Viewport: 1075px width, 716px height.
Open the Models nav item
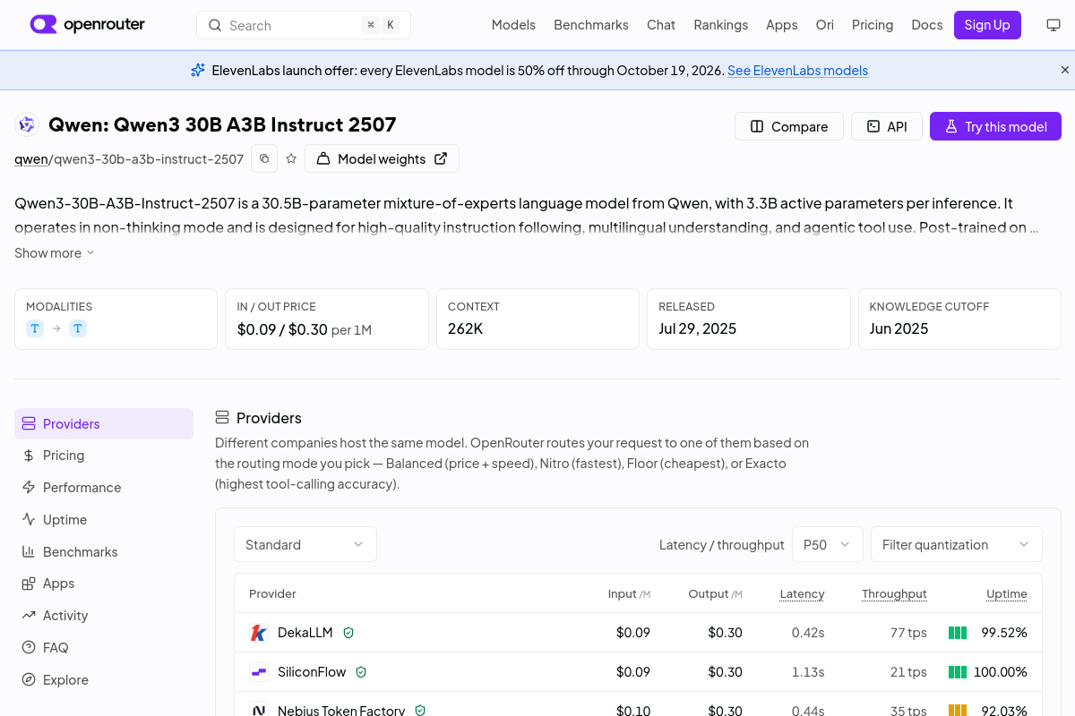pyautogui.click(x=513, y=25)
